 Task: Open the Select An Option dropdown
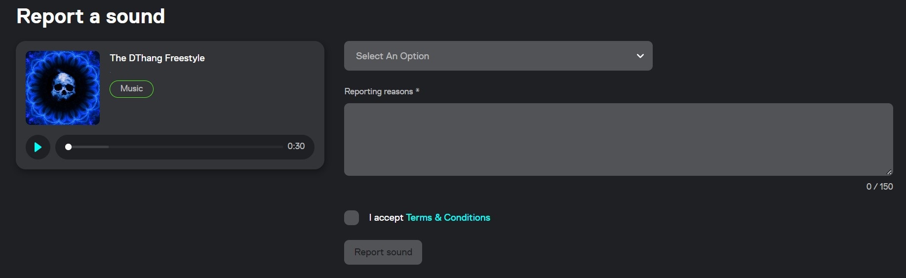[x=498, y=56]
